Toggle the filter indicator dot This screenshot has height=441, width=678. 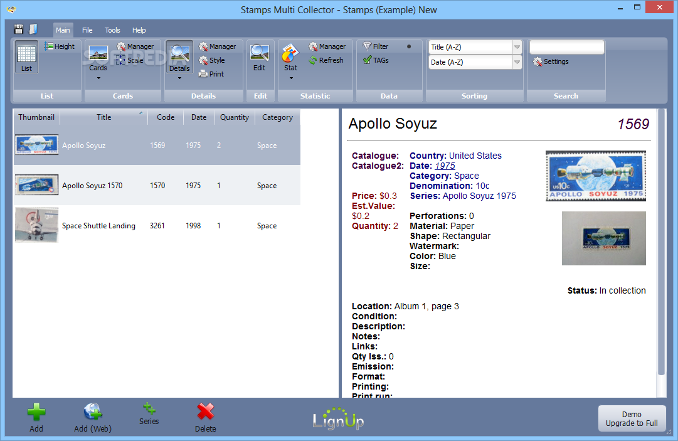click(x=409, y=46)
